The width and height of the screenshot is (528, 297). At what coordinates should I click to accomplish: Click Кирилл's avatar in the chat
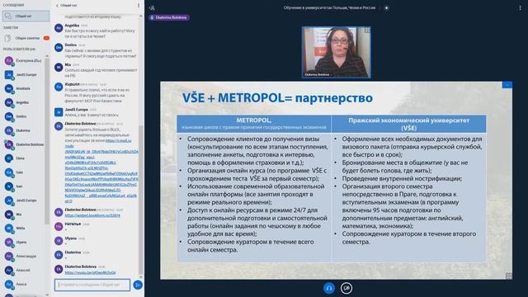pos(59,87)
